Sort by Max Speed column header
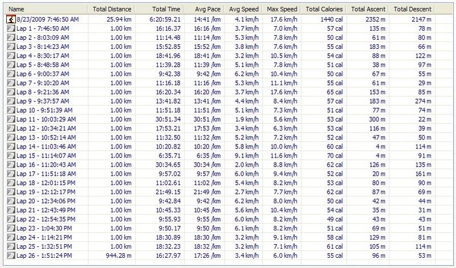 281,10
